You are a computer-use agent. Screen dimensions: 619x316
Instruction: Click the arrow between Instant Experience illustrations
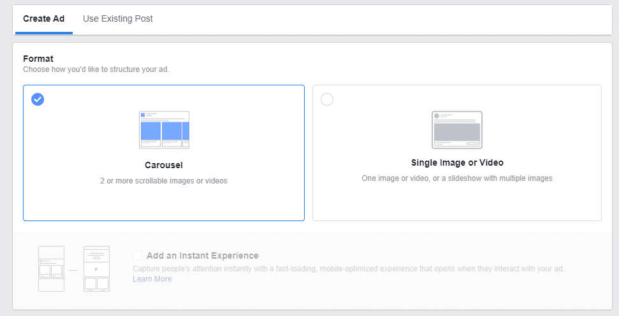[74, 270]
